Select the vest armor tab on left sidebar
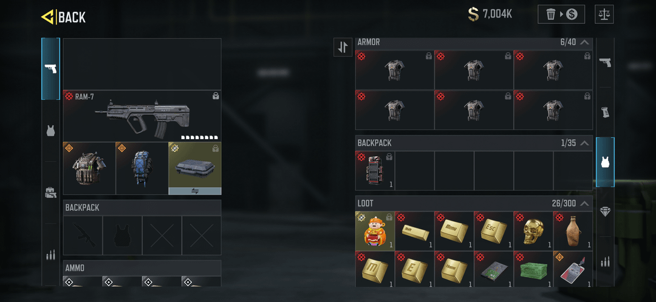This screenshot has height=302, width=656. coord(50,131)
